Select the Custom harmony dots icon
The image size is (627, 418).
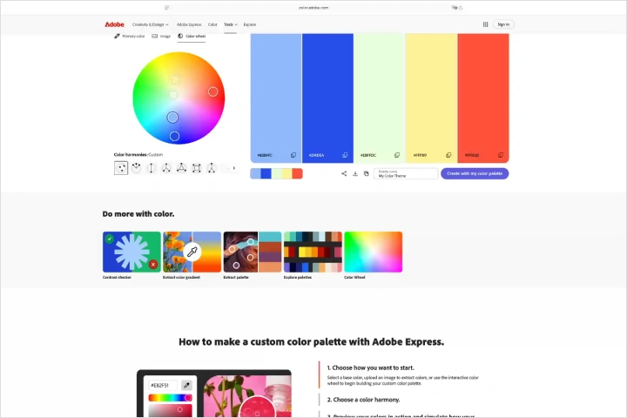coord(121,168)
